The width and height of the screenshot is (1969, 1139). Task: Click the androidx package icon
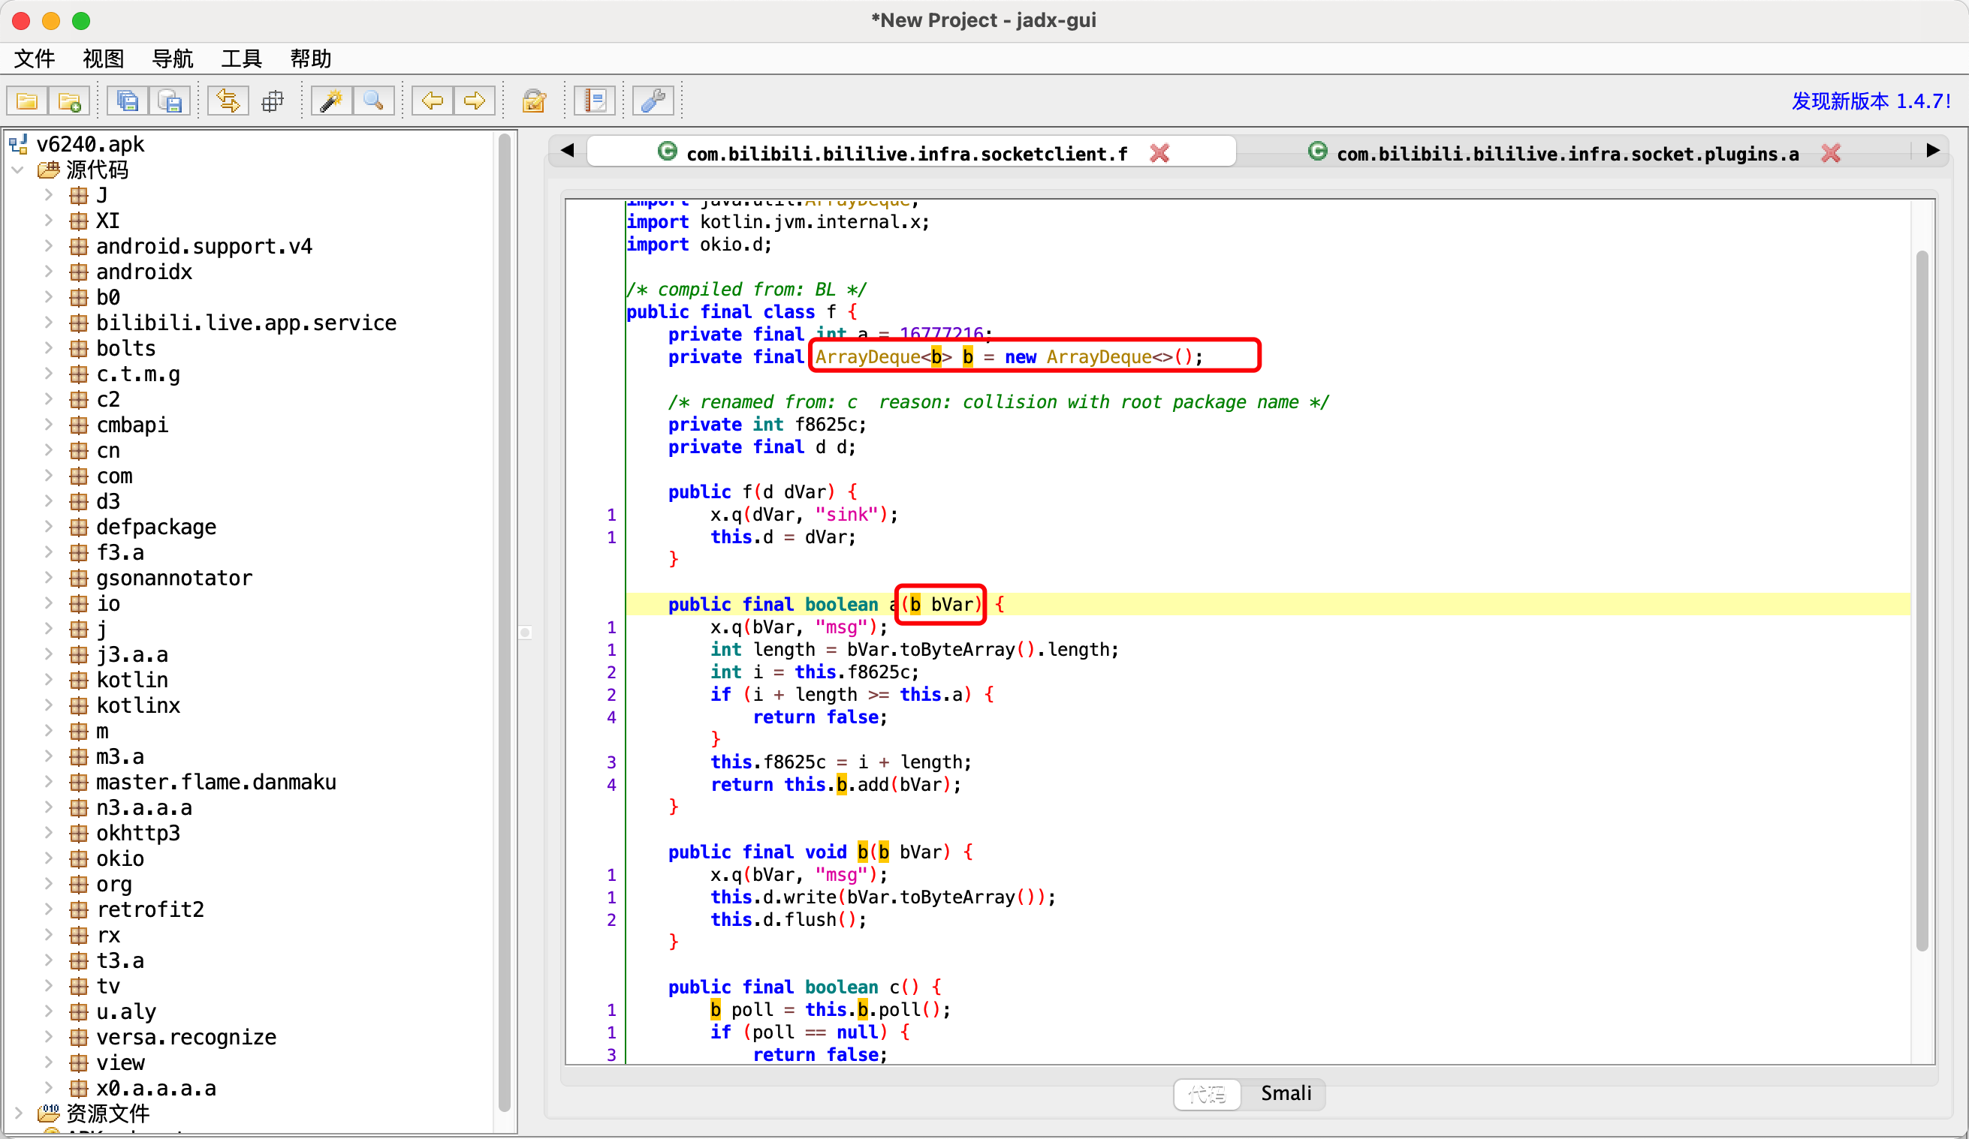click(79, 272)
